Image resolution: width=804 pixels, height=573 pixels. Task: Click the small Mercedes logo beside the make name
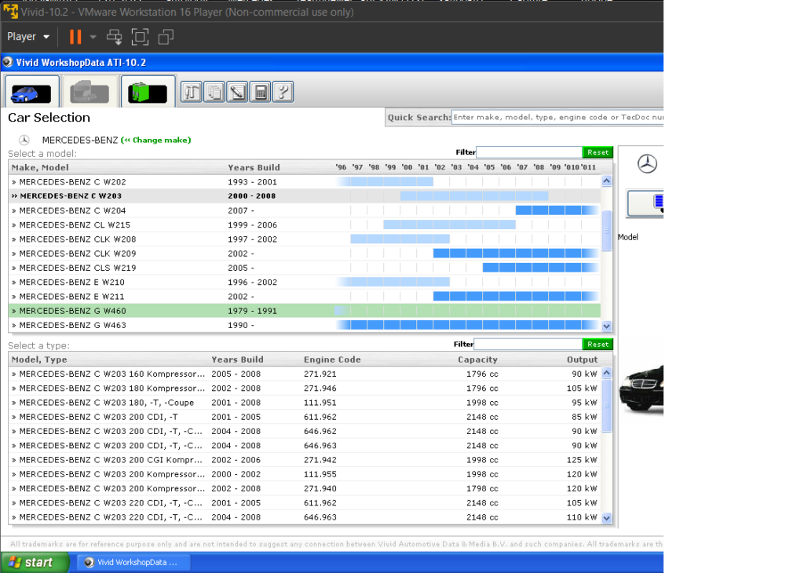[24, 140]
